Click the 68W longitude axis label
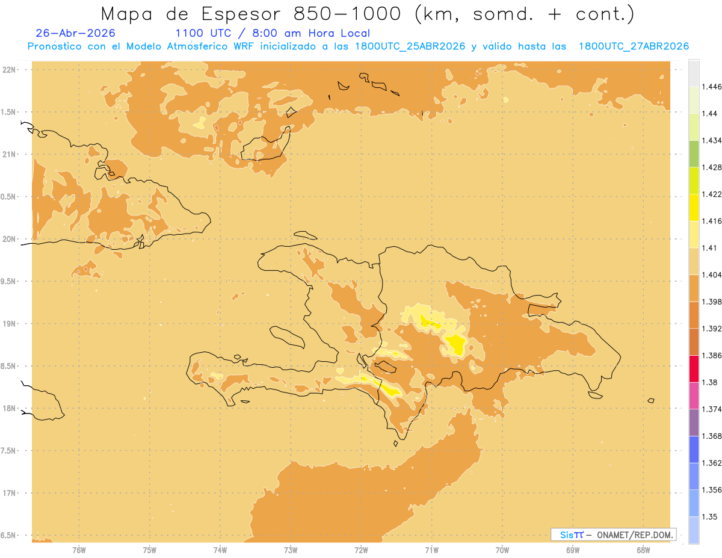Screen dimensions: 722x558 [x=643, y=550]
